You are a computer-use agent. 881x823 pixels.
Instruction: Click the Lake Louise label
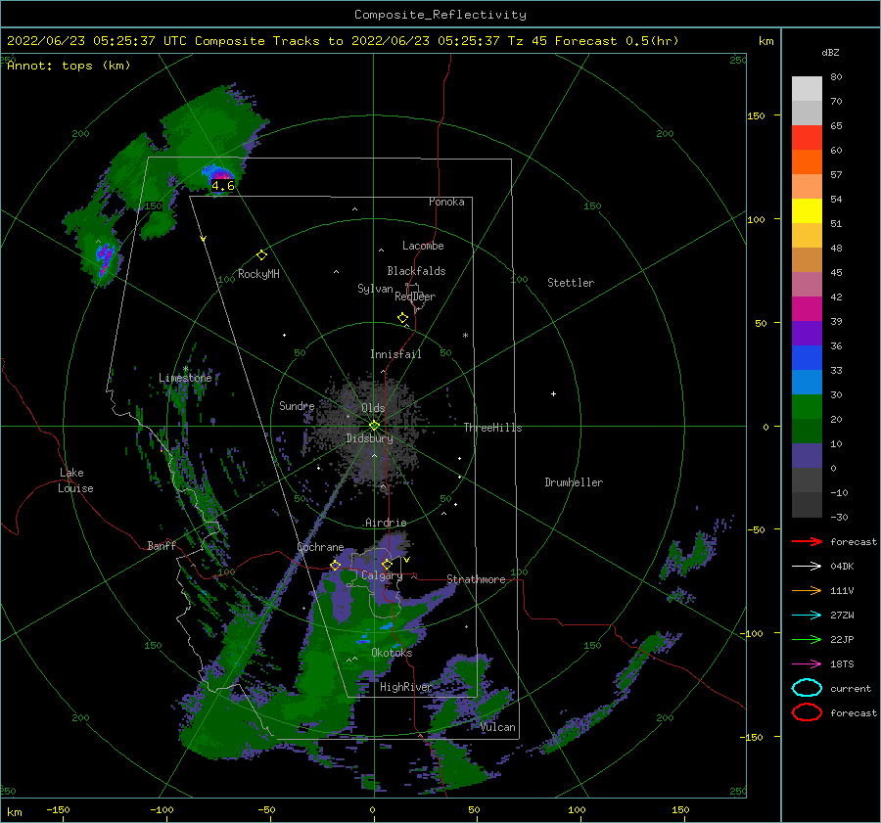[x=75, y=480]
